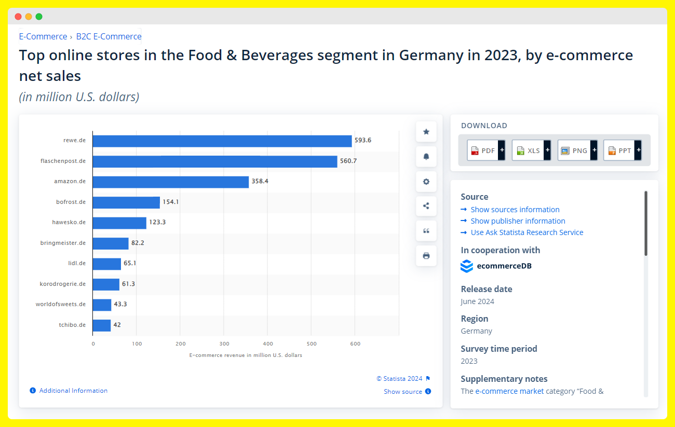Click the x-axis title text
675x427 pixels.
click(246, 355)
